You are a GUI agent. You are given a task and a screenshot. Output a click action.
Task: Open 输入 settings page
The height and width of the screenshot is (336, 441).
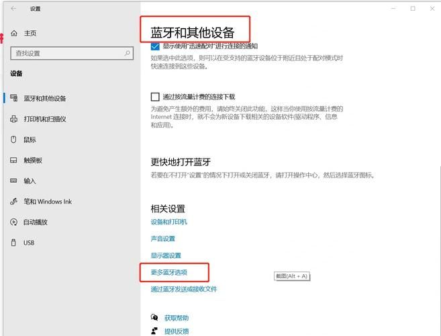click(30, 181)
